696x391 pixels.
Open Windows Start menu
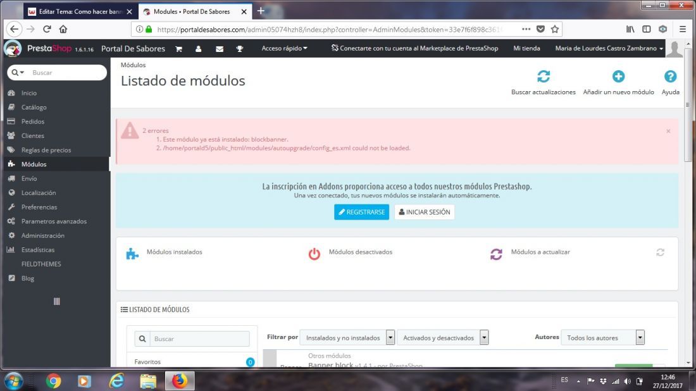(13, 381)
